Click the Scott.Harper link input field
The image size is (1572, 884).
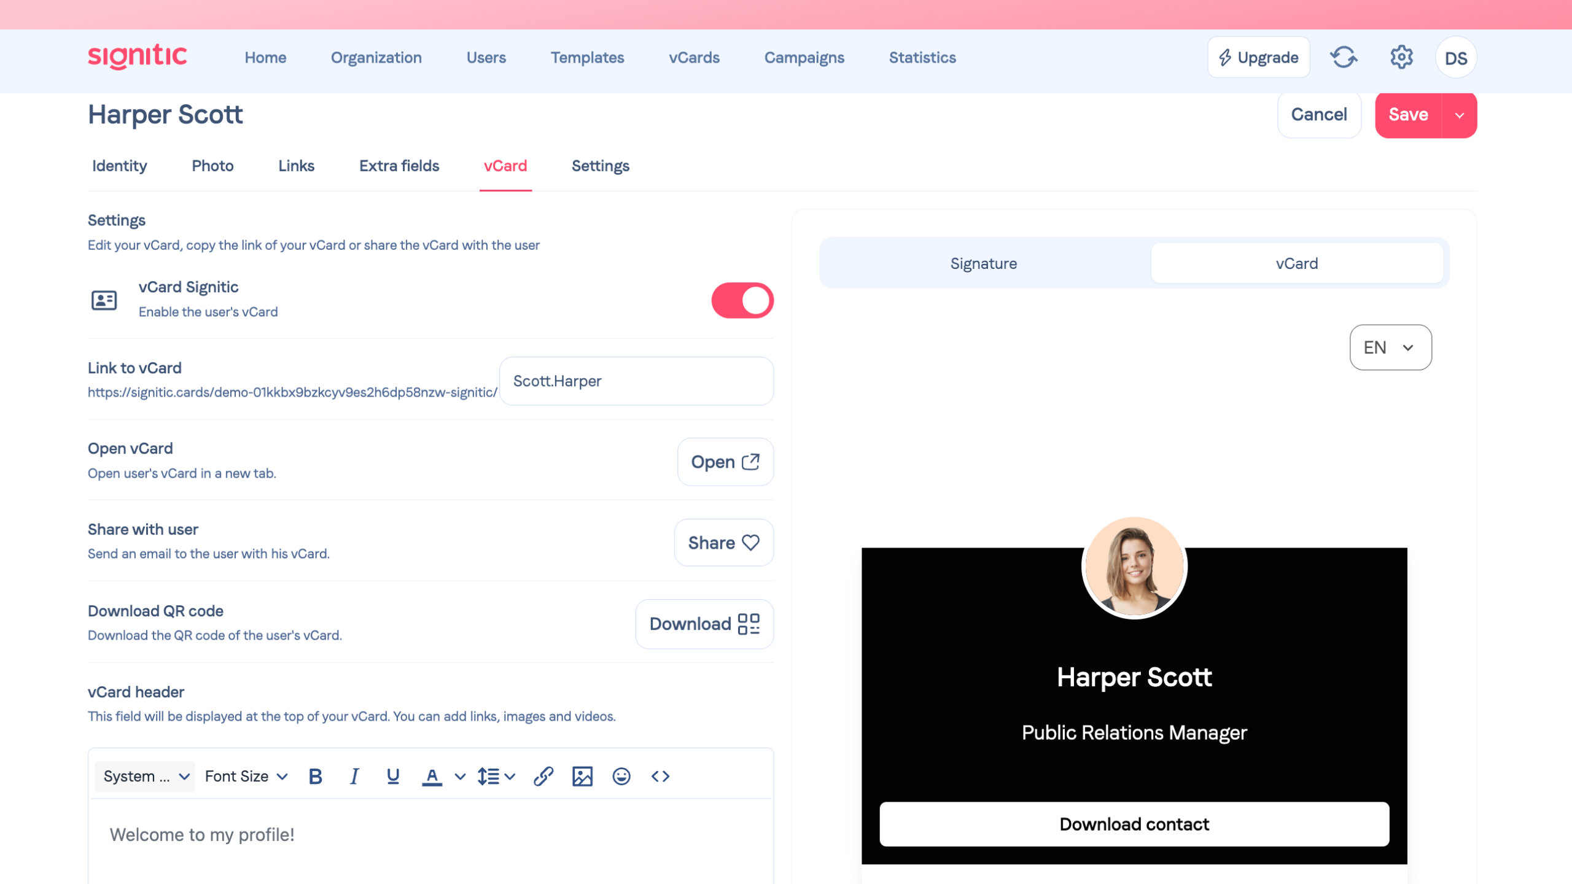636,381
